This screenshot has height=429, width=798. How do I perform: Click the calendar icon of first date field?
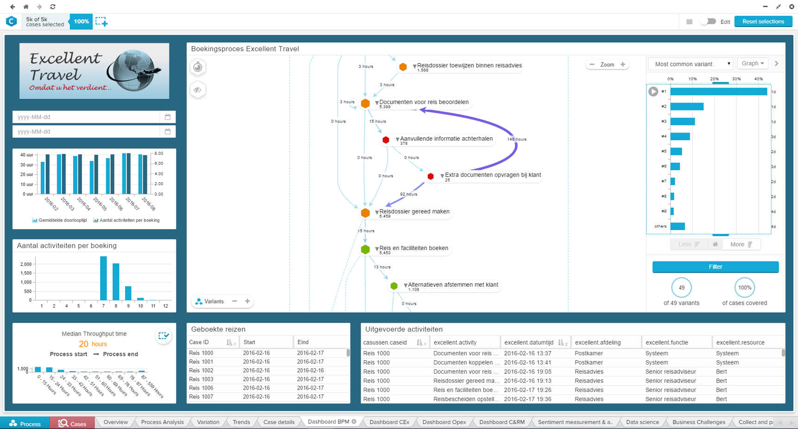click(x=168, y=117)
